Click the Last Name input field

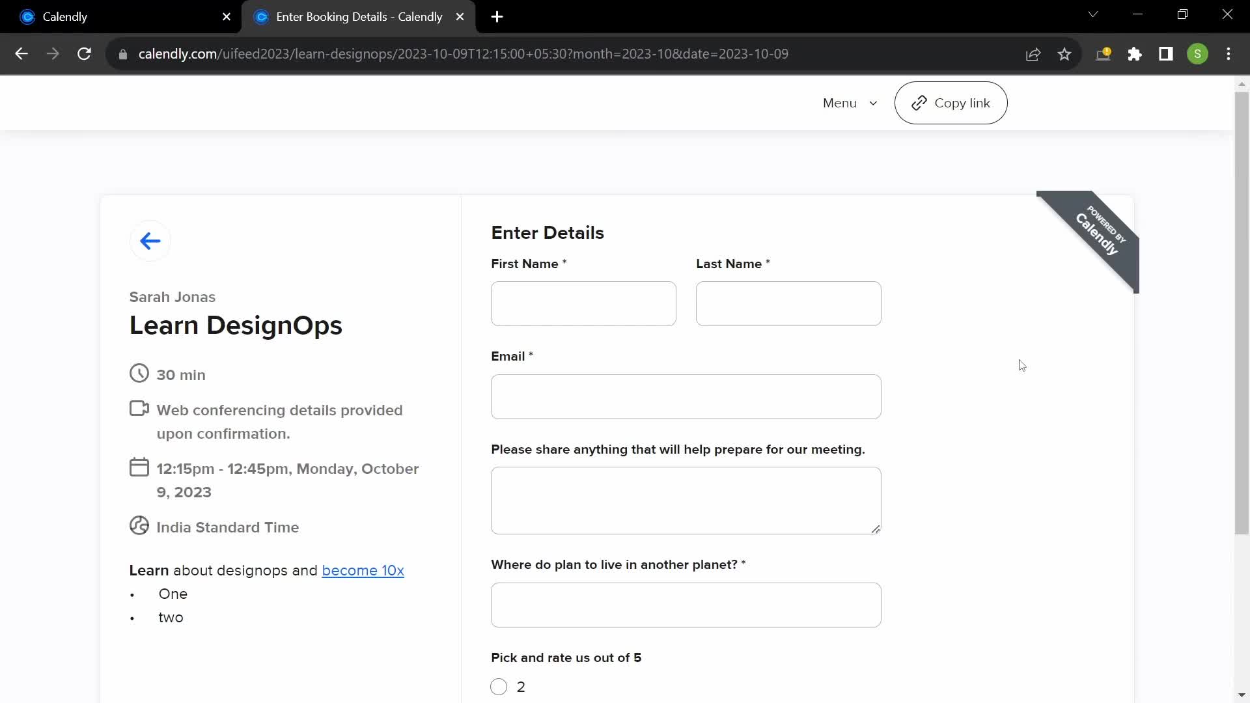click(788, 304)
